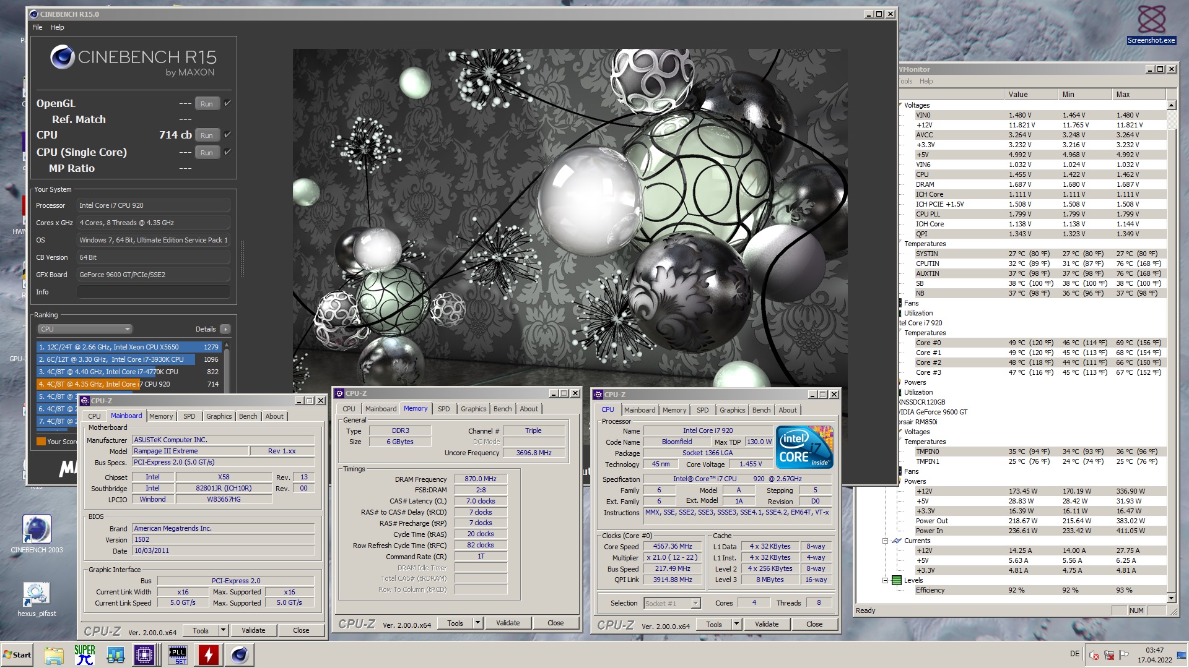The width and height of the screenshot is (1189, 668).
Task: Toggle the CPU test checkmark in Cinebench
Action: click(x=227, y=134)
